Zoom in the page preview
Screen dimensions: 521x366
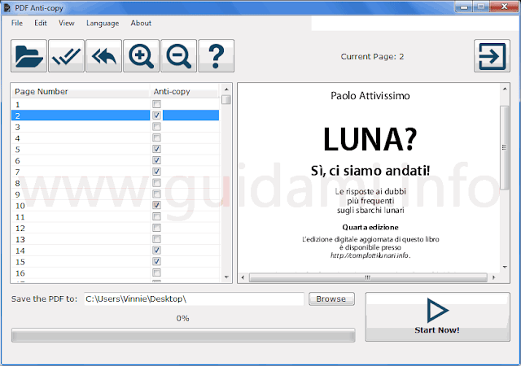click(x=141, y=56)
